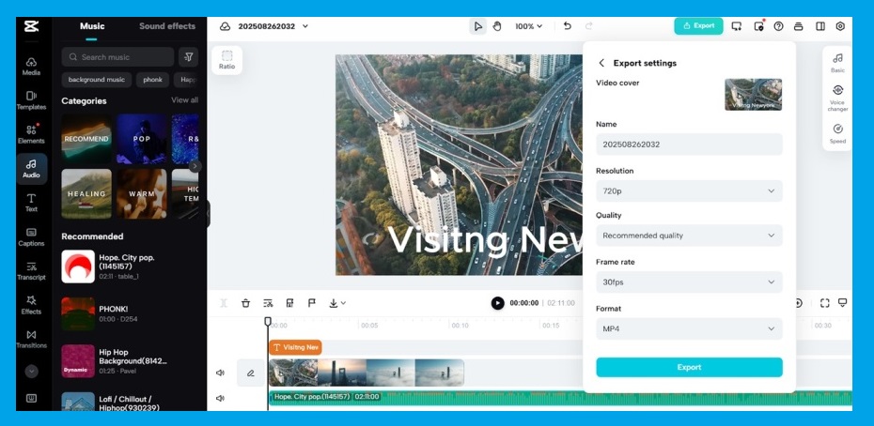Open the Ratio canvas tool
Viewport: 874px width, 426px height.
(226, 60)
